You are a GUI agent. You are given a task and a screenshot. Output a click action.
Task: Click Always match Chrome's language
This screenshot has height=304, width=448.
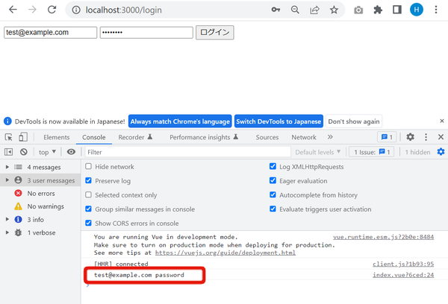pos(180,121)
